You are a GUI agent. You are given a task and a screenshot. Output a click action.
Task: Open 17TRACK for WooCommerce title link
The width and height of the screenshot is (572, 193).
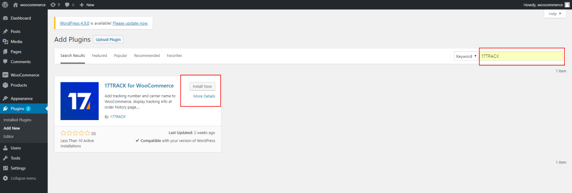click(139, 85)
